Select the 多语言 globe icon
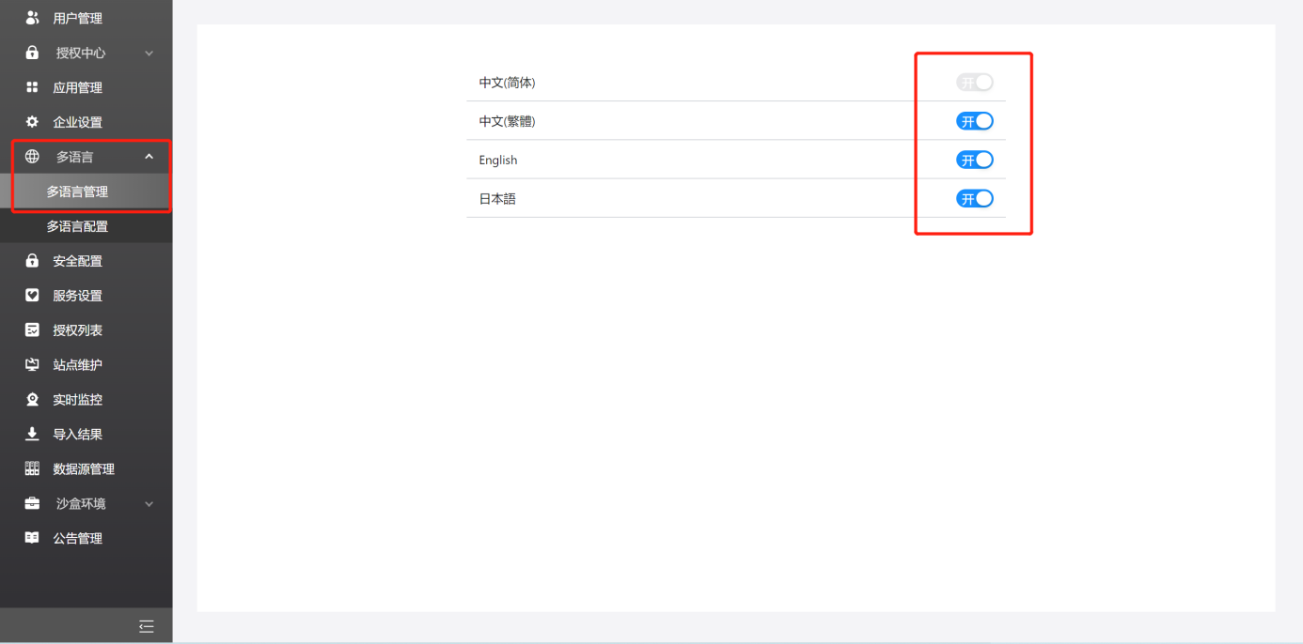This screenshot has height=644, width=1303. pyautogui.click(x=32, y=156)
